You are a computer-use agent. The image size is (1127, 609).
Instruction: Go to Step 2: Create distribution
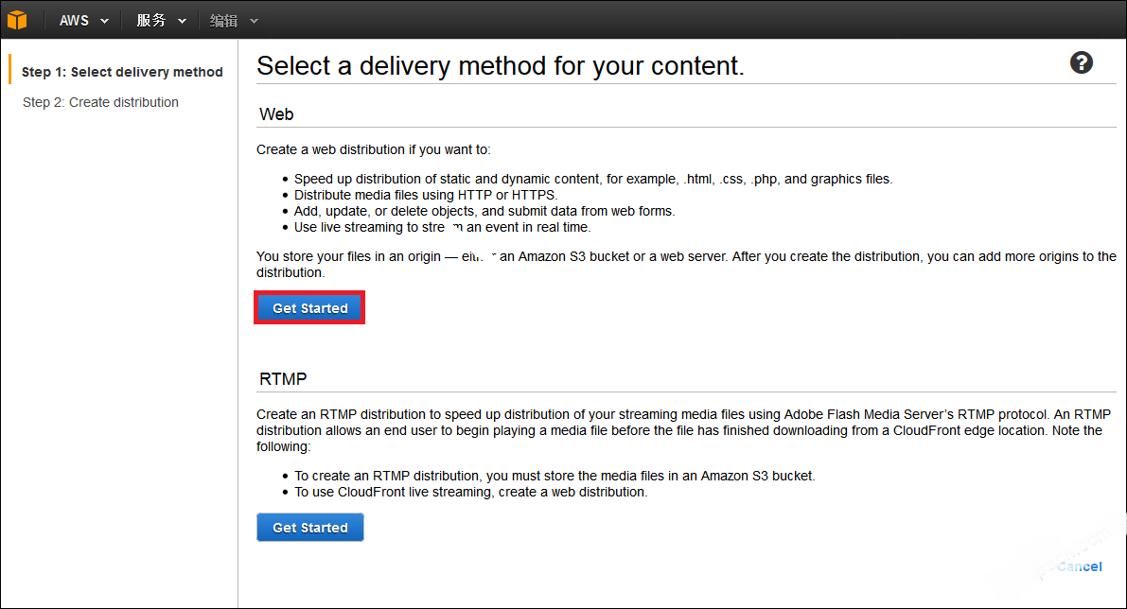(100, 102)
